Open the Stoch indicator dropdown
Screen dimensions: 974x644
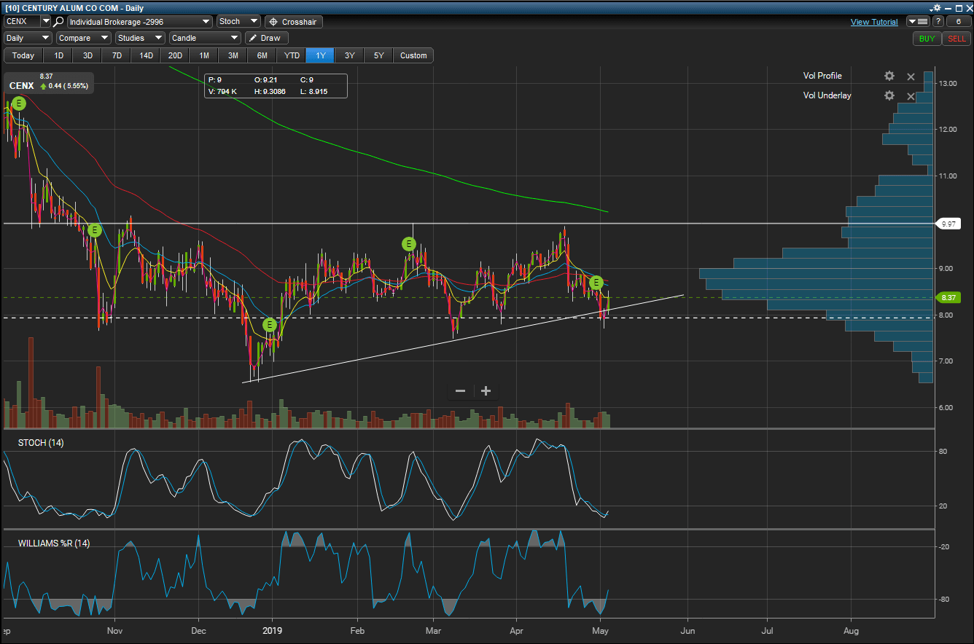coord(238,22)
